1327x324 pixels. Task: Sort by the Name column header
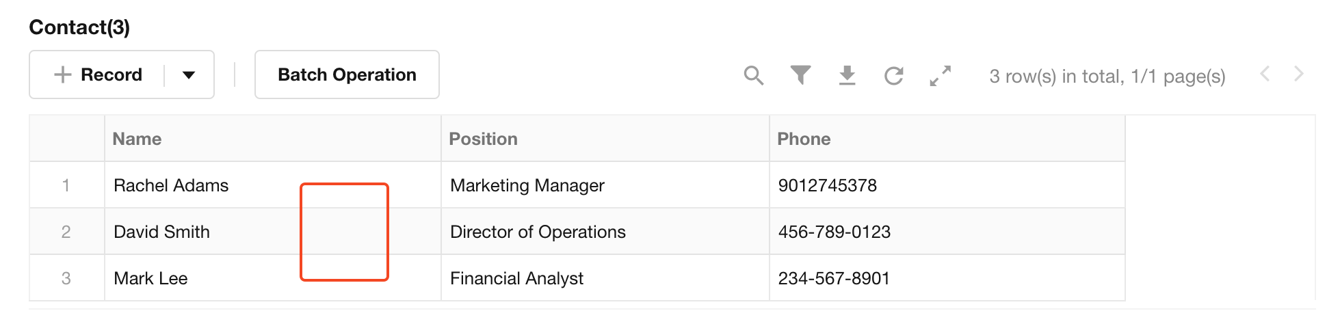point(137,139)
